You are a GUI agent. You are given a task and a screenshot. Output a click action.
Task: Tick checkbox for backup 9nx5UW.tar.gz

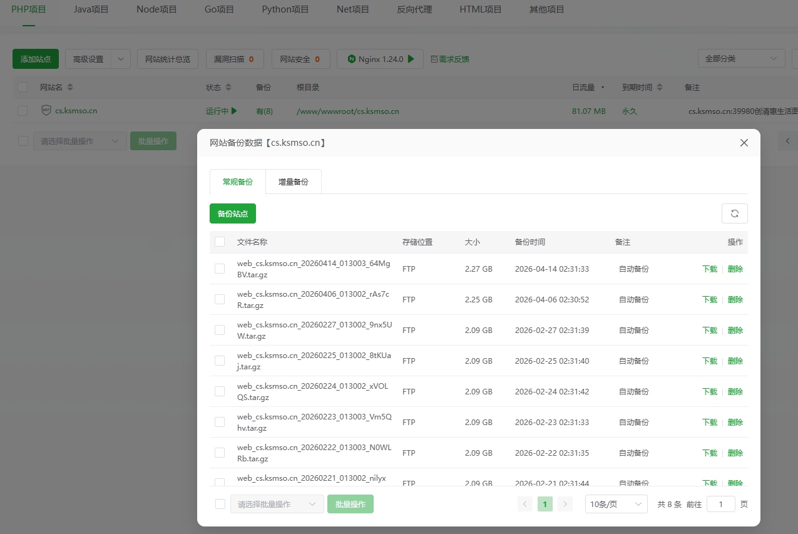click(x=220, y=330)
